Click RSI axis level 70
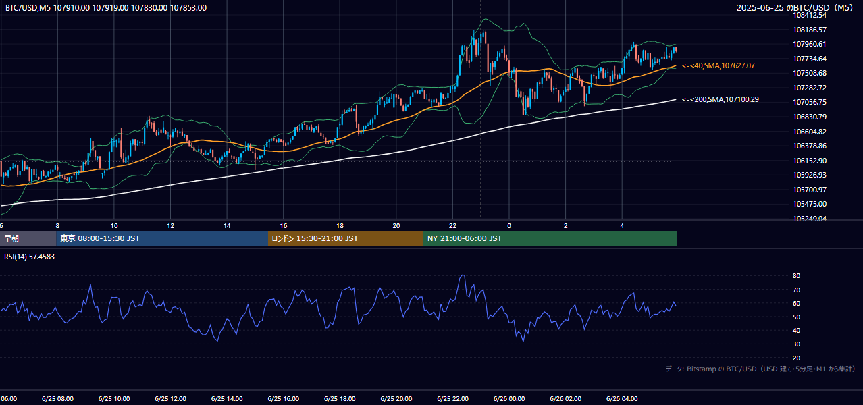863x405 pixels. pyautogui.click(x=796, y=290)
